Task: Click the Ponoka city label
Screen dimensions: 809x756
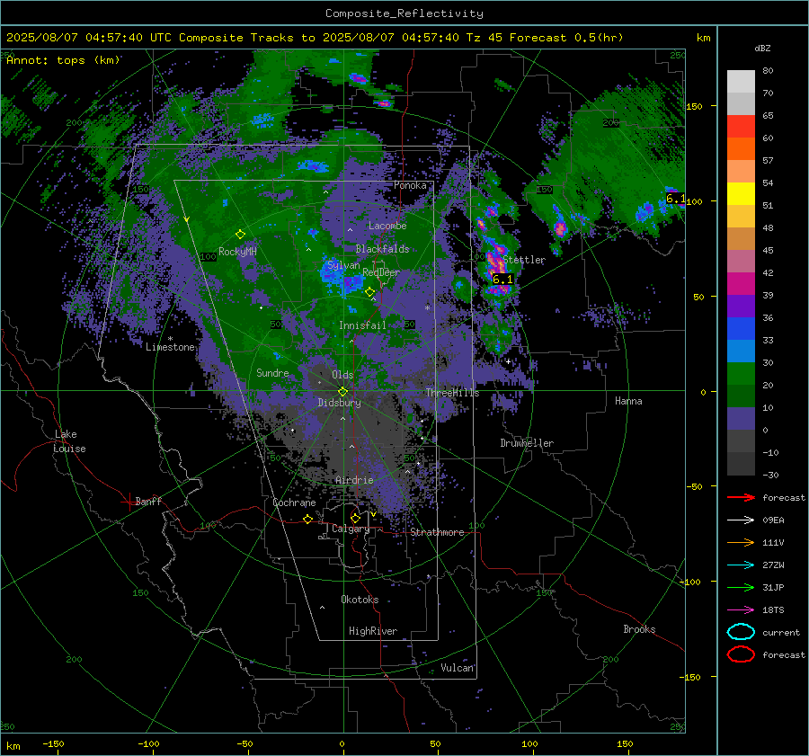Action: (x=410, y=185)
